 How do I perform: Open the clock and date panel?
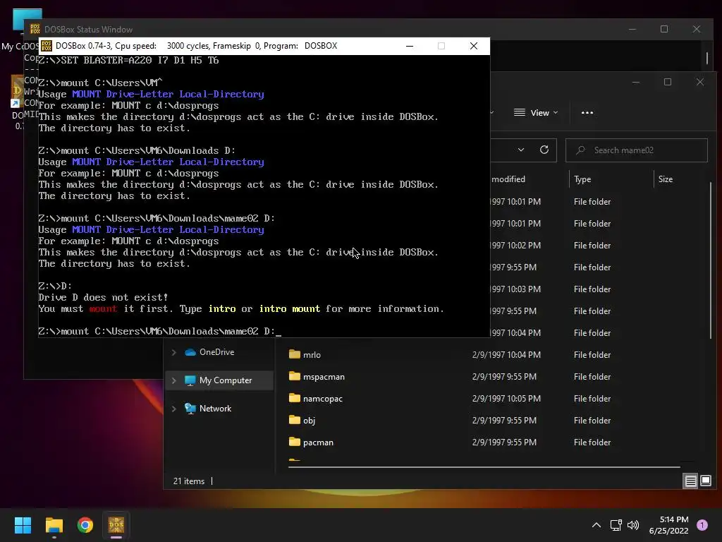668,525
